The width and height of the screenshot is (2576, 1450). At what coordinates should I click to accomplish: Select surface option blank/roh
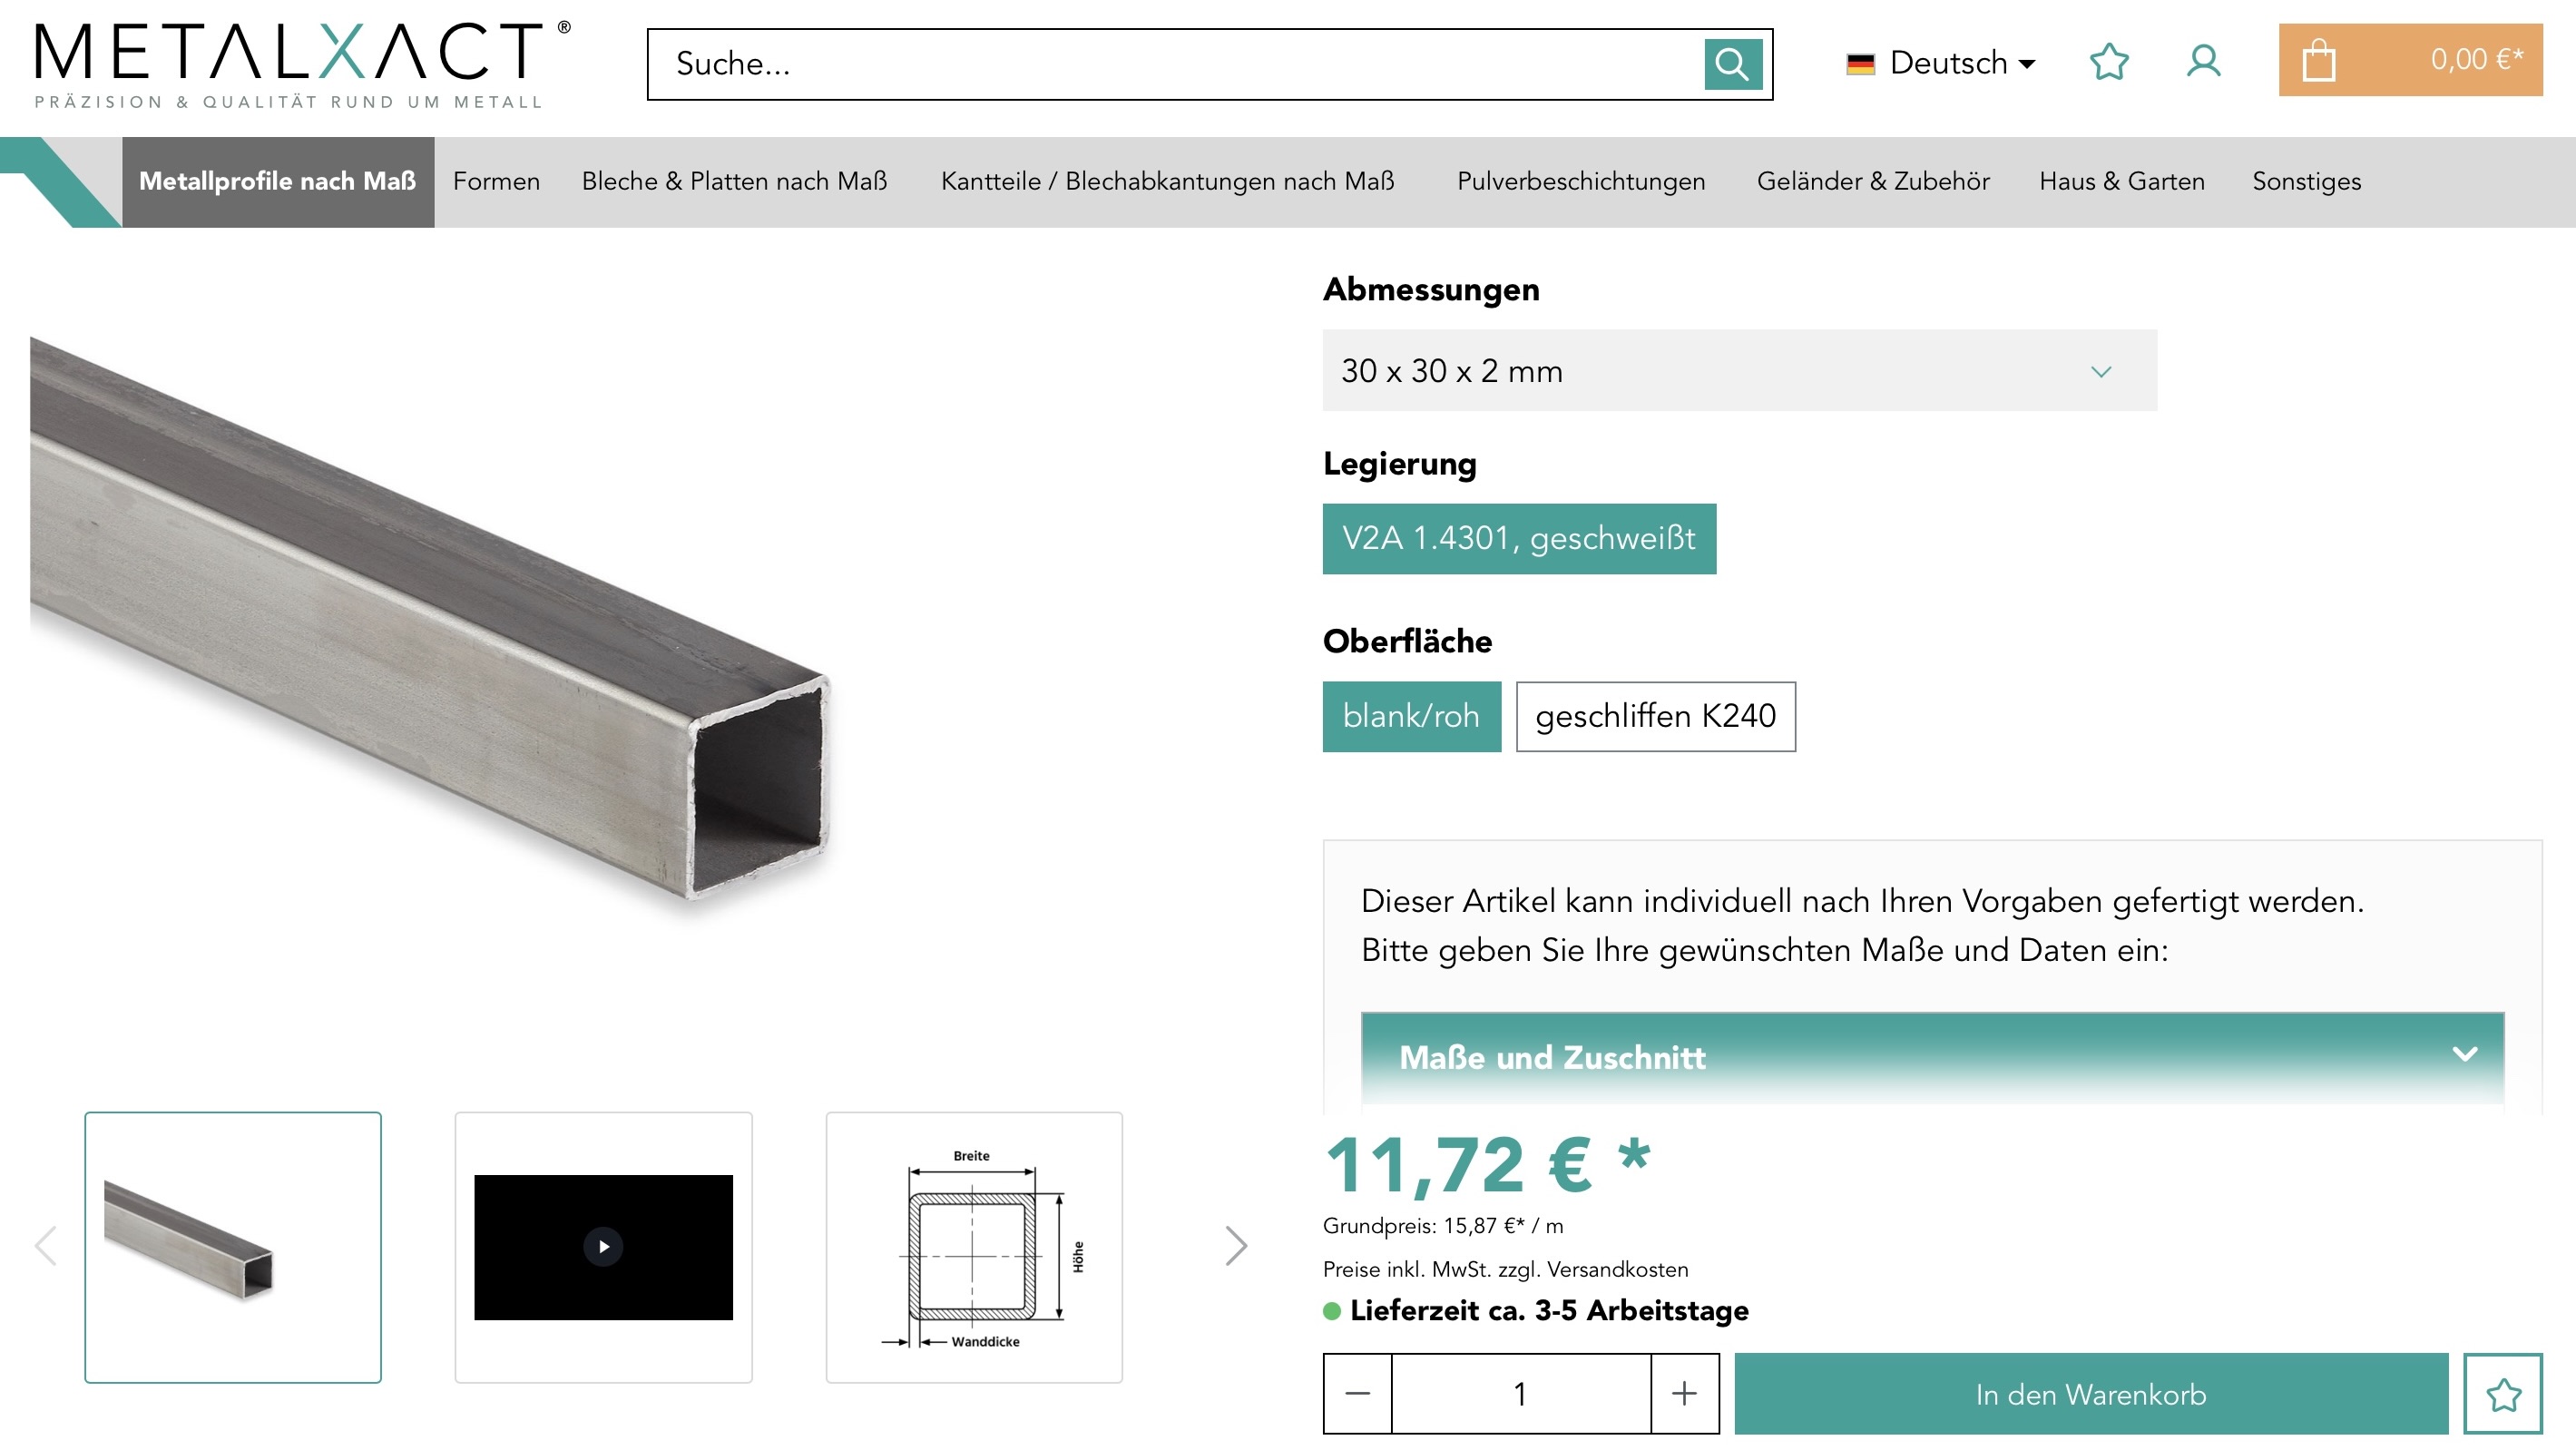click(1411, 717)
